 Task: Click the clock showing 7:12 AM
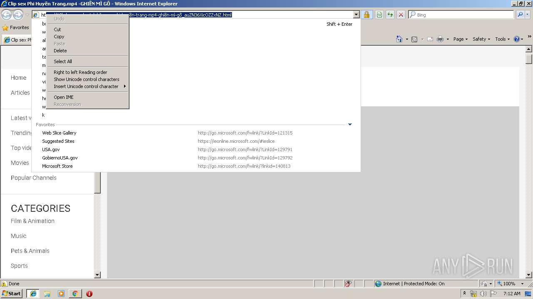(512, 294)
